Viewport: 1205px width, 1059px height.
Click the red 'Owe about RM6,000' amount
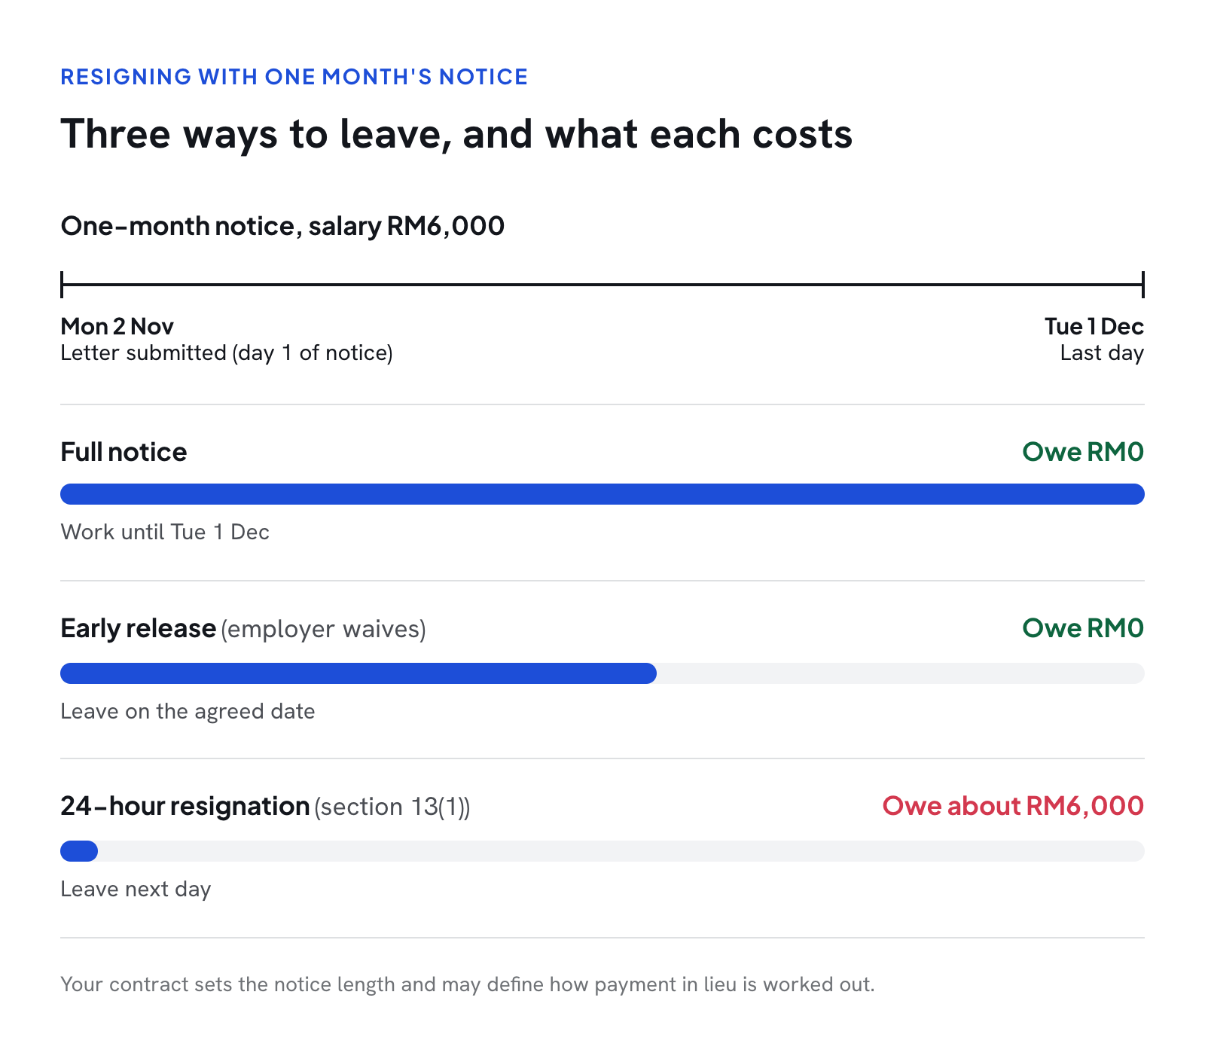(1013, 806)
